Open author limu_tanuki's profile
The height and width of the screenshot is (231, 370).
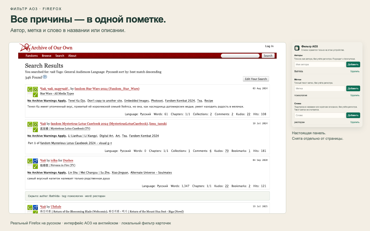tap(158, 124)
